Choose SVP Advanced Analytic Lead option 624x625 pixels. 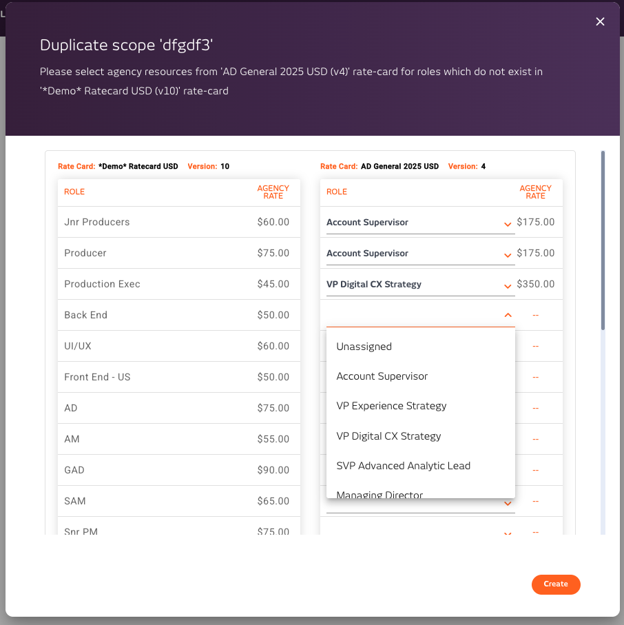(x=403, y=466)
